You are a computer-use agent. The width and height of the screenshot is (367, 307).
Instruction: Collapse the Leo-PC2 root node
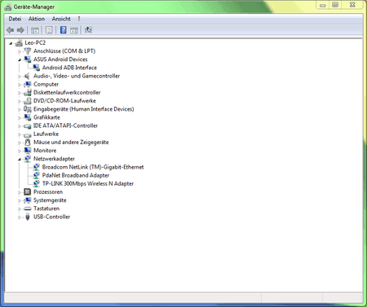pyautogui.click(x=11, y=43)
